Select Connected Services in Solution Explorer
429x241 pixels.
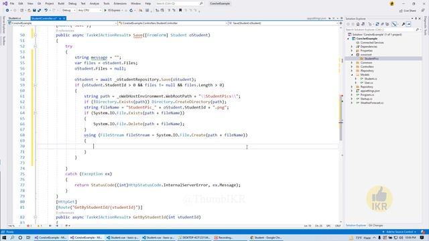[372, 43]
